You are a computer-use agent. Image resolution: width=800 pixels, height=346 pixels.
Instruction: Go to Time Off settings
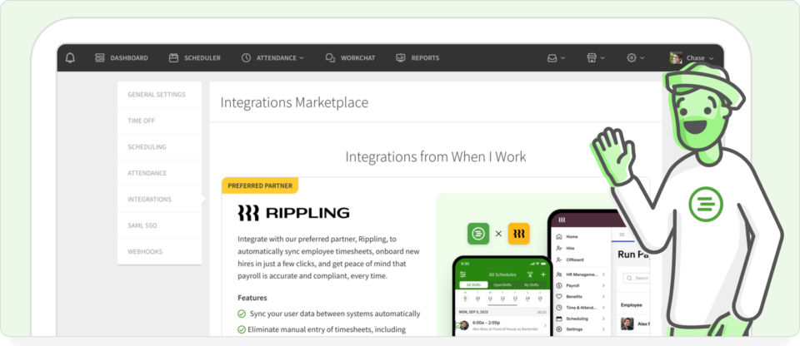coord(141,121)
